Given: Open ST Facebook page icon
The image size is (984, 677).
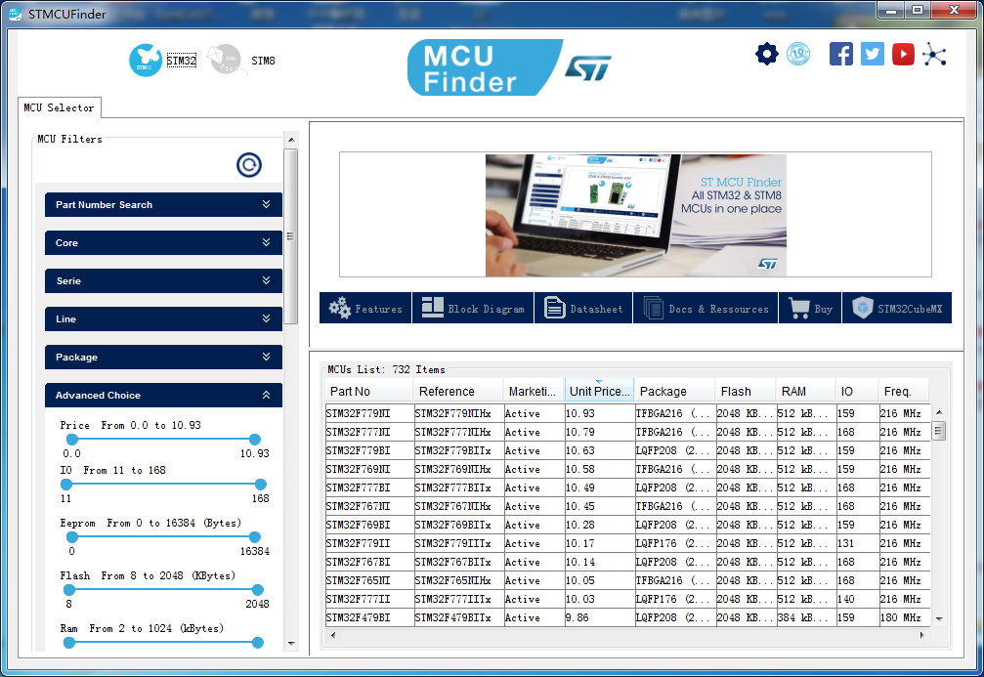Looking at the screenshot, I should click(841, 54).
